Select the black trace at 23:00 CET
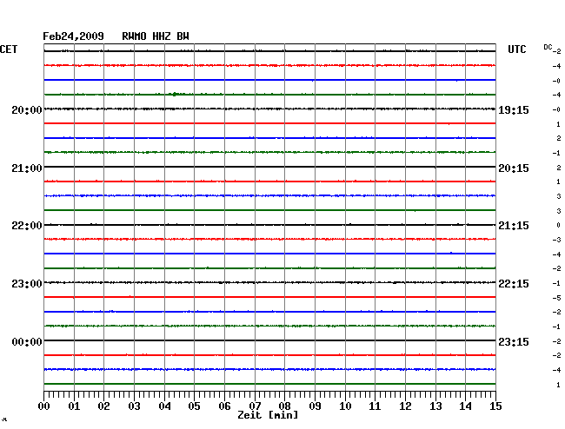Image resolution: width=565 pixels, height=429 pixels. click(x=269, y=282)
